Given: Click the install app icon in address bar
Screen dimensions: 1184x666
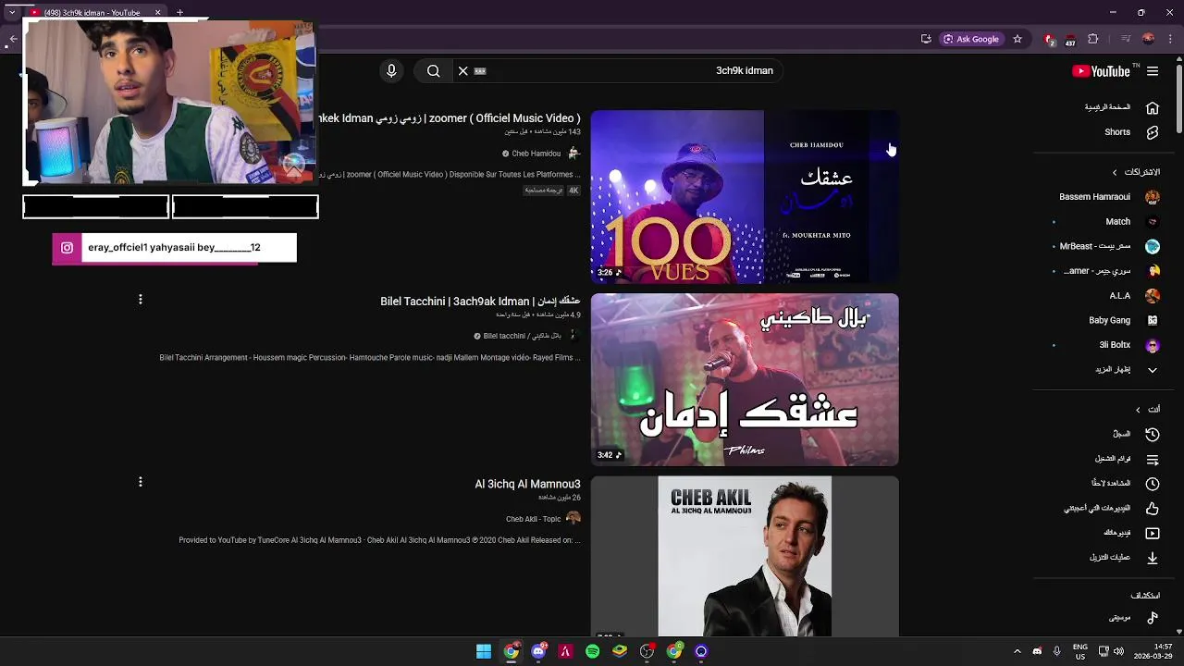Looking at the screenshot, I should [926, 39].
